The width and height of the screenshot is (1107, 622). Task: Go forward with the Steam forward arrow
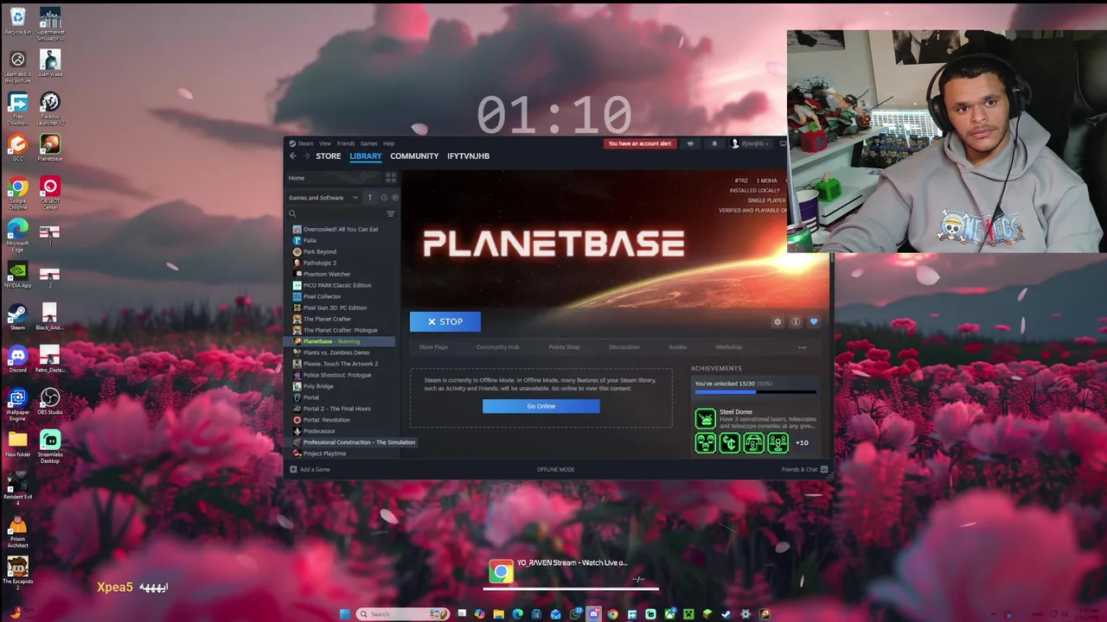pos(306,156)
